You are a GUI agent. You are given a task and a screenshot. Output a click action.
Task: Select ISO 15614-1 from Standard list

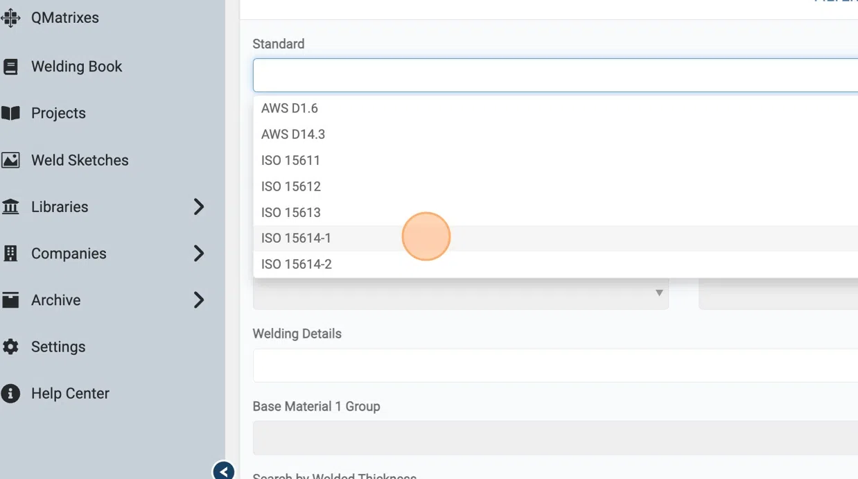[x=297, y=238]
